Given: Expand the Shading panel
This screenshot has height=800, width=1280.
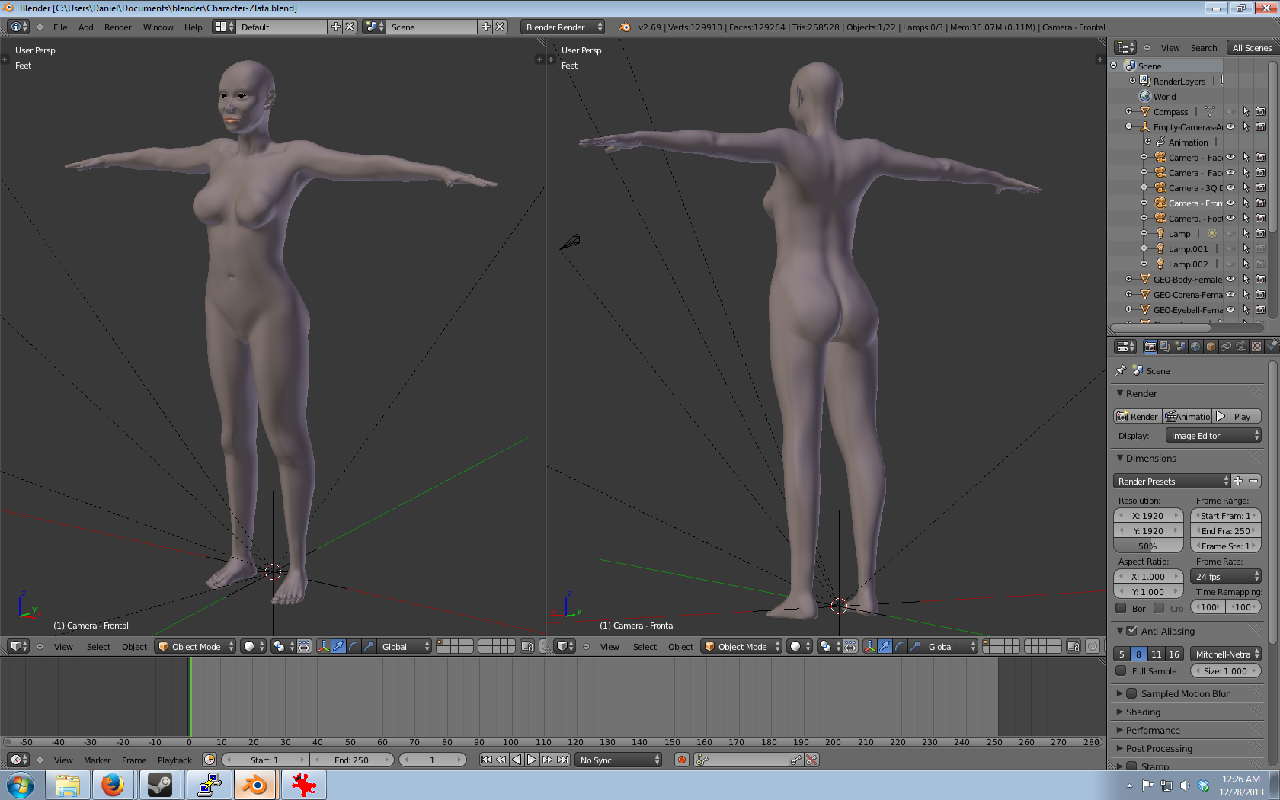Looking at the screenshot, I should tap(1143, 712).
